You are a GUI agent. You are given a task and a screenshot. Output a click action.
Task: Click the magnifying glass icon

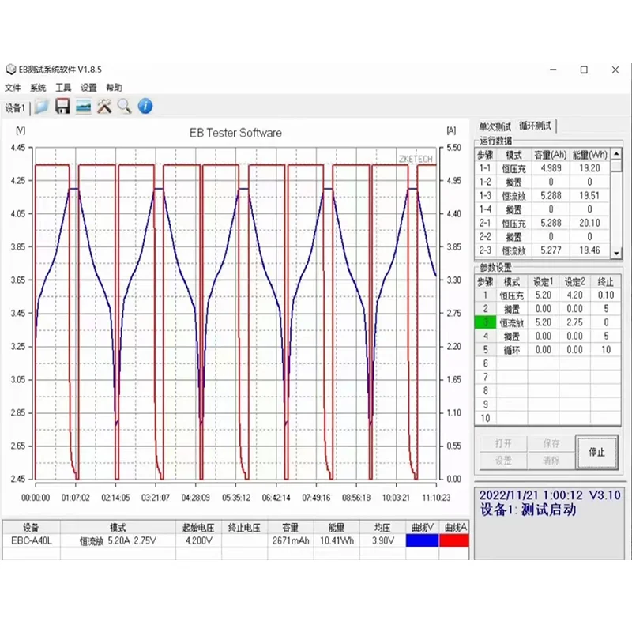click(x=125, y=107)
